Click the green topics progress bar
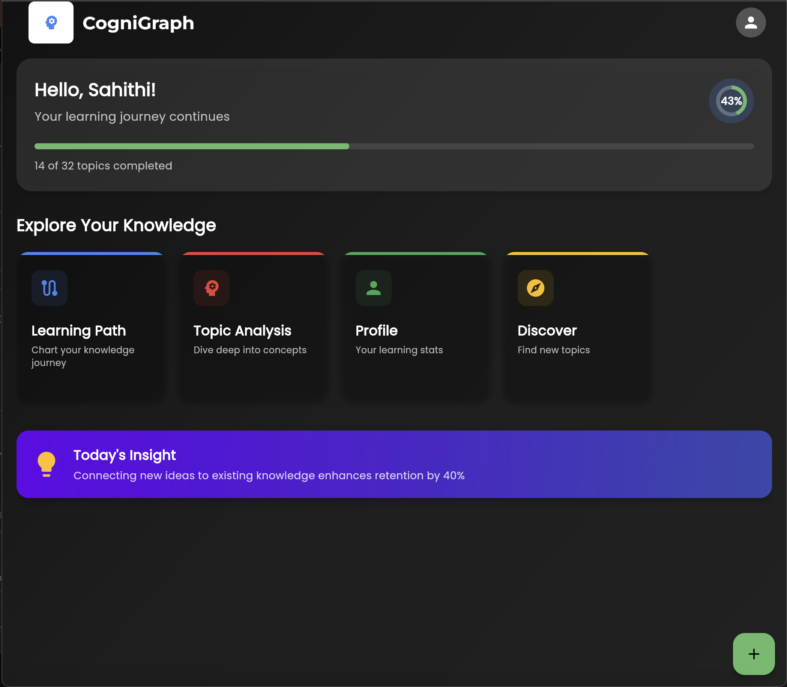Image resolution: width=787 pixels, height=687 pixels. 192,146
